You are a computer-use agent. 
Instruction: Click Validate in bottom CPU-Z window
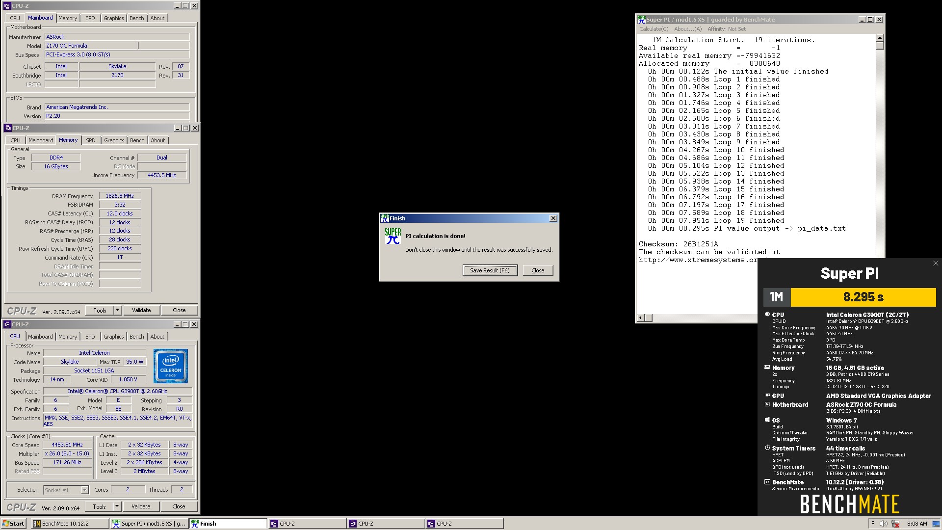[x=141, y=506]
